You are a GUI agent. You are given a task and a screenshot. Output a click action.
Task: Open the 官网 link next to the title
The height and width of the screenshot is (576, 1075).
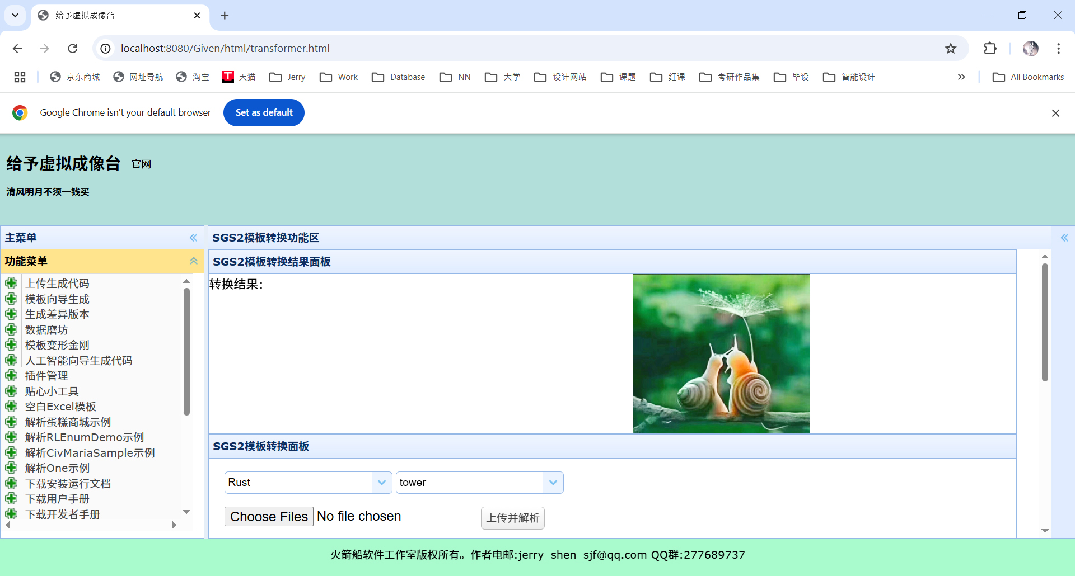[x=141, y=164]
